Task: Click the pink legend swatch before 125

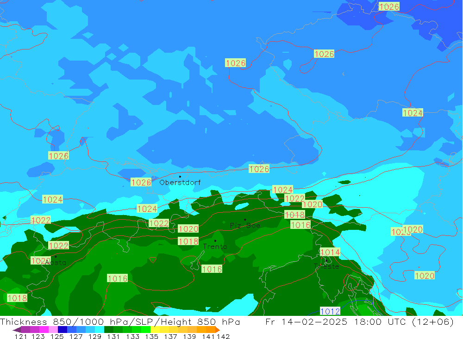Action: (53, 330)
